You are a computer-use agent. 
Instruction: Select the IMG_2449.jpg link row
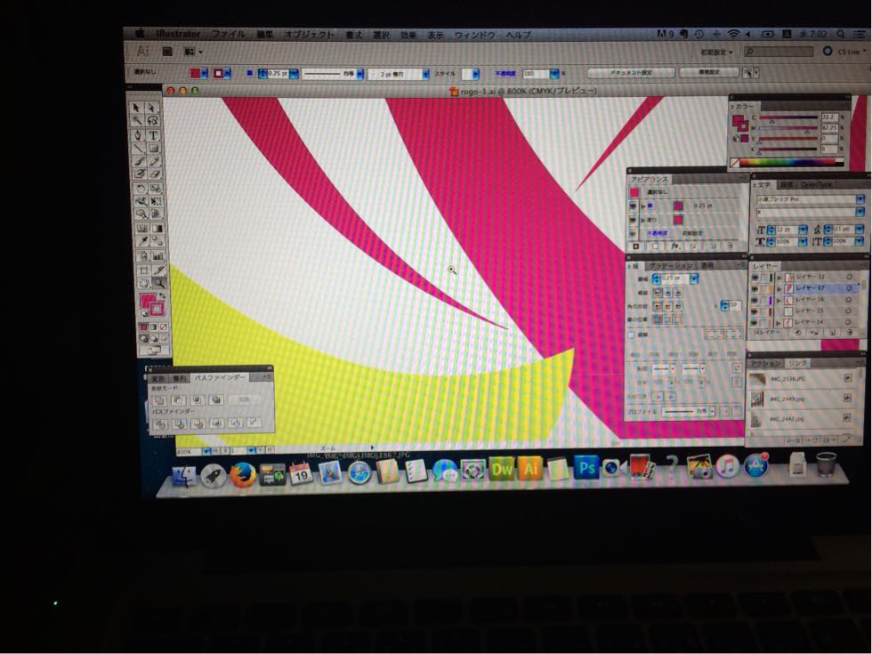click(802, 399)
